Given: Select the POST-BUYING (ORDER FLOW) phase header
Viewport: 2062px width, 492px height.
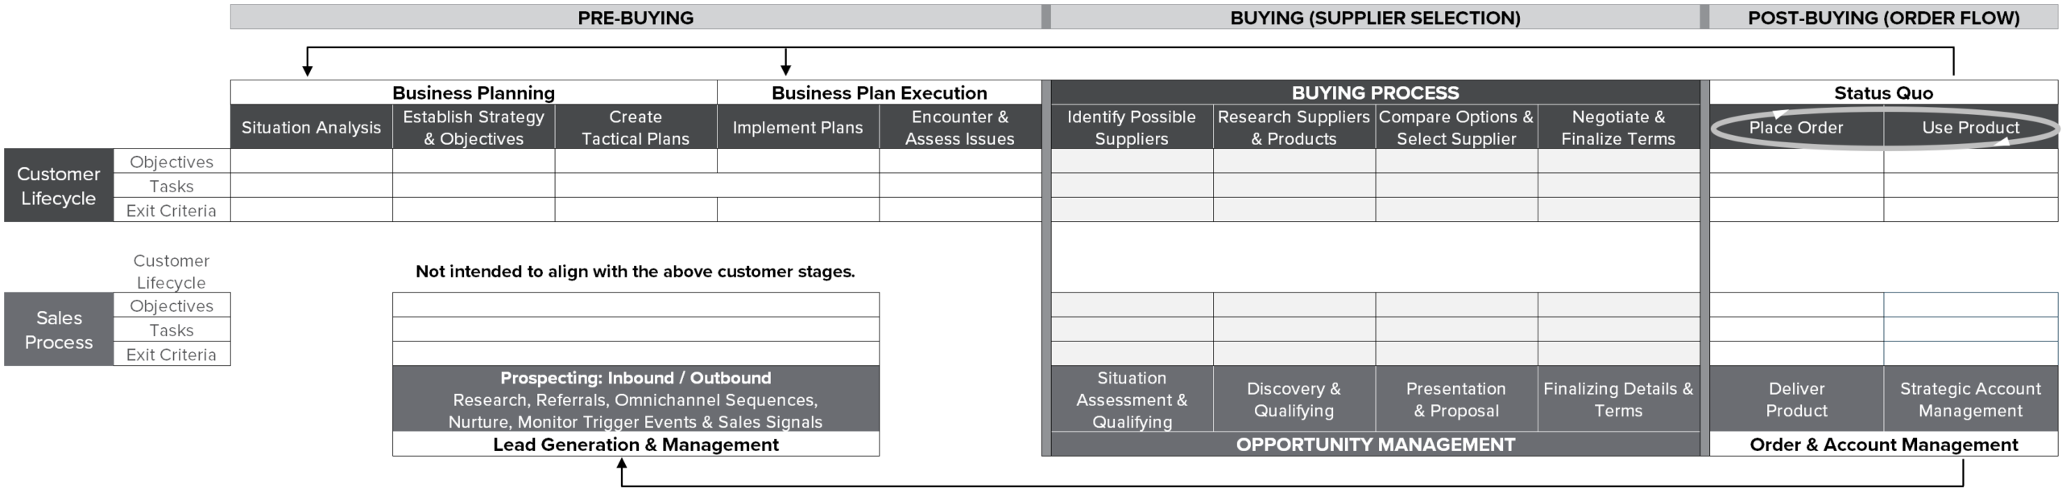Looking at the screenshot, I should pos(1883,18).
